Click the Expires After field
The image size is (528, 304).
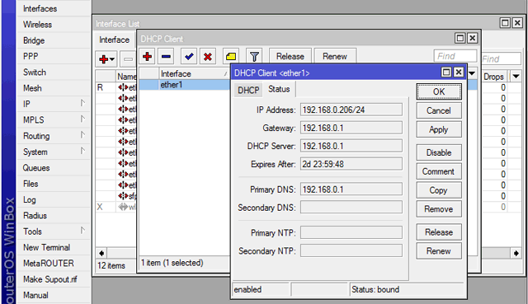[351, 165]
